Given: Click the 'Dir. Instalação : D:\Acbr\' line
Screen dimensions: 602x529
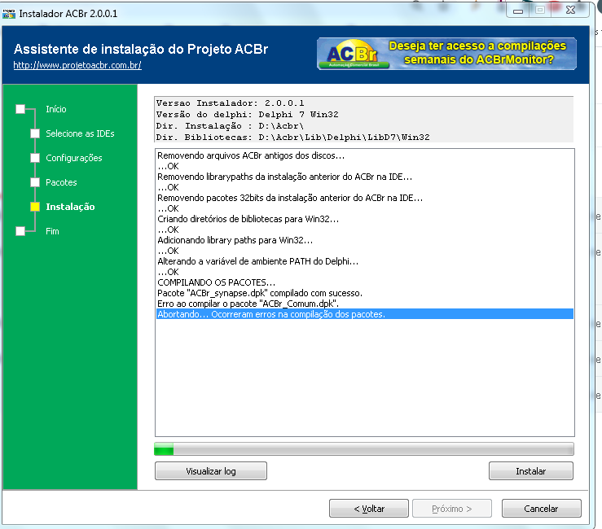Looking at the screenshot, I should pos(230,126).
